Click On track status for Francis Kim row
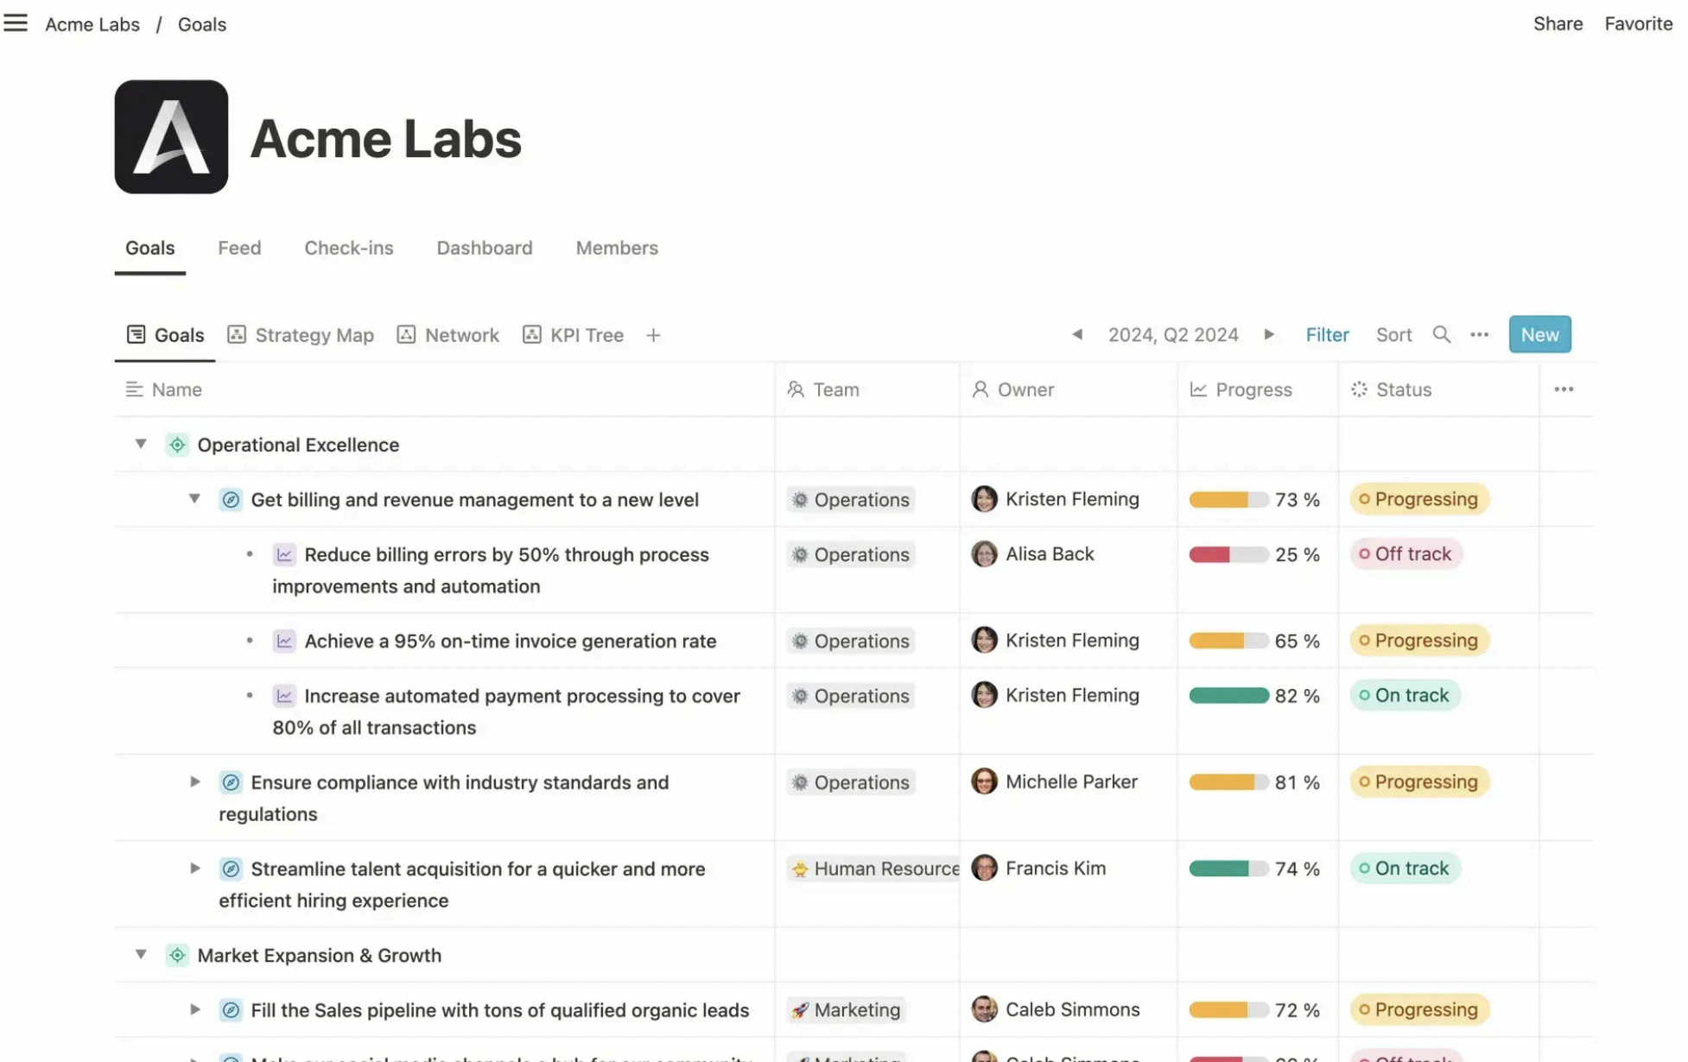Viewport: 1688px width, 1062px height. click(1405, 868)
